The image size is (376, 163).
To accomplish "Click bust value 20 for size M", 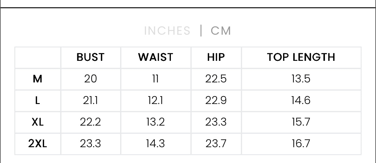I will pos(90,79).
